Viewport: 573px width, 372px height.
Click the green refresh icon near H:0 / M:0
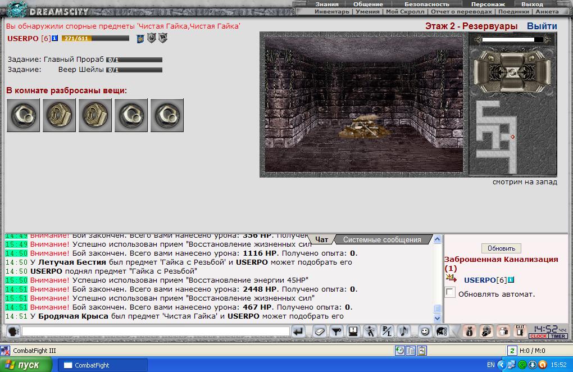[512, 351]
